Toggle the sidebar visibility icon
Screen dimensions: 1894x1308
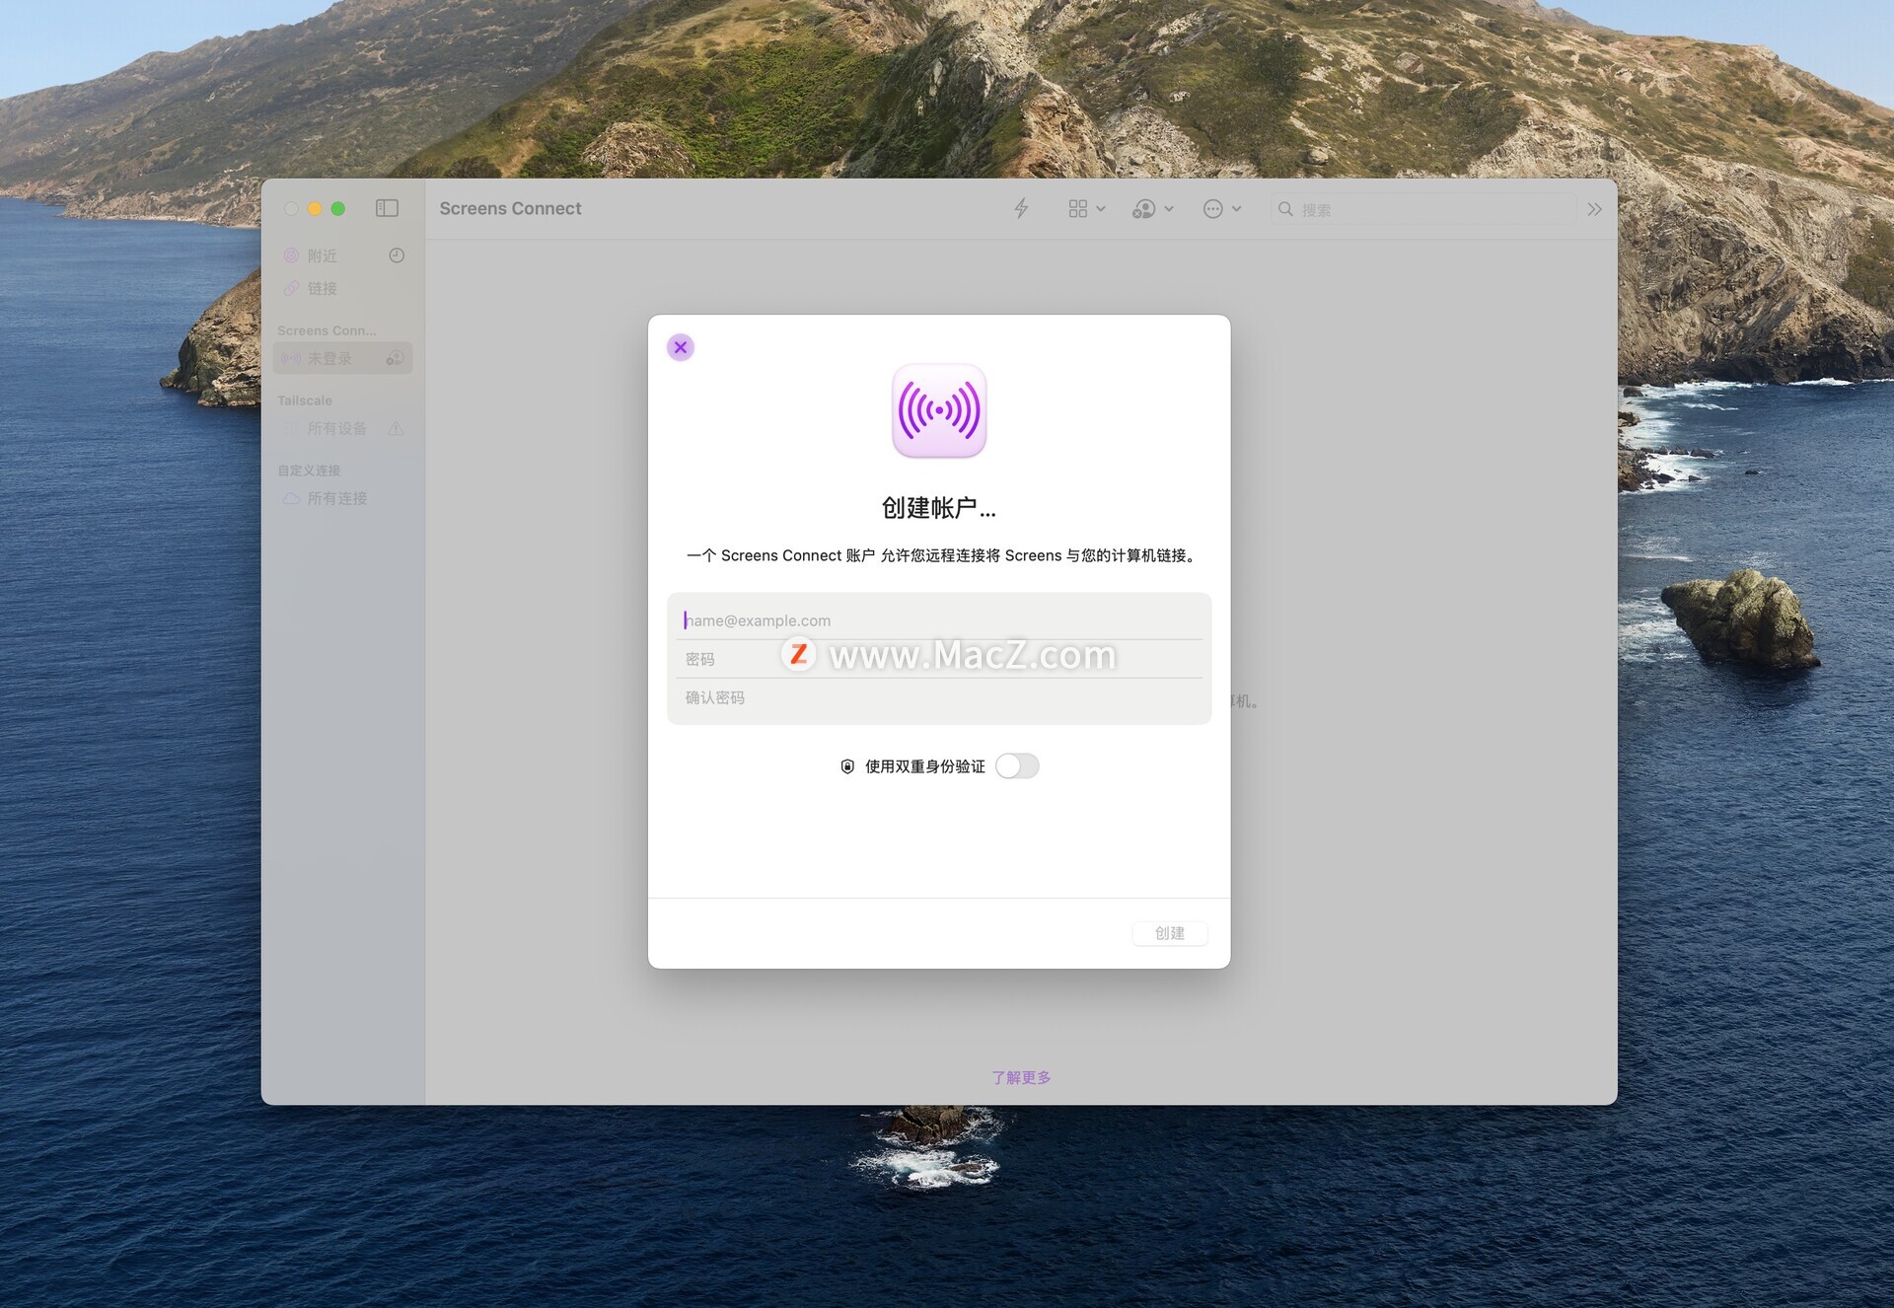click(387, 208)
